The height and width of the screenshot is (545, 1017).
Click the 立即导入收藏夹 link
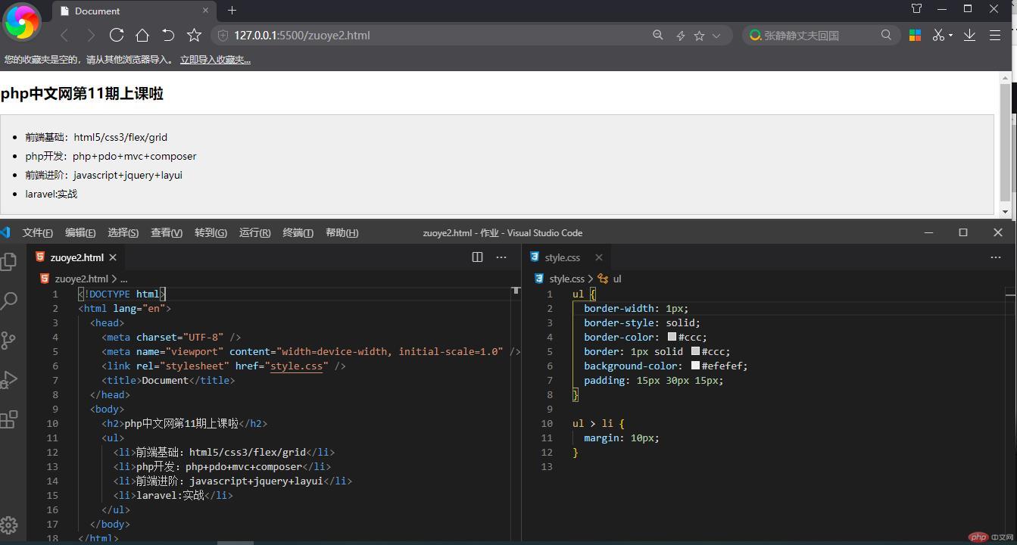coord(215,60)
